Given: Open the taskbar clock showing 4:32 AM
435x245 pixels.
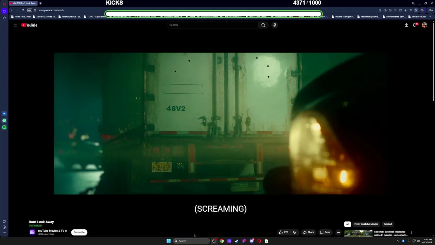Looking at the screenshot, I should point(427,241).
